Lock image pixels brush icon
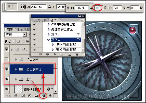This screenshot has width=146, height=103. coord(19,41)
